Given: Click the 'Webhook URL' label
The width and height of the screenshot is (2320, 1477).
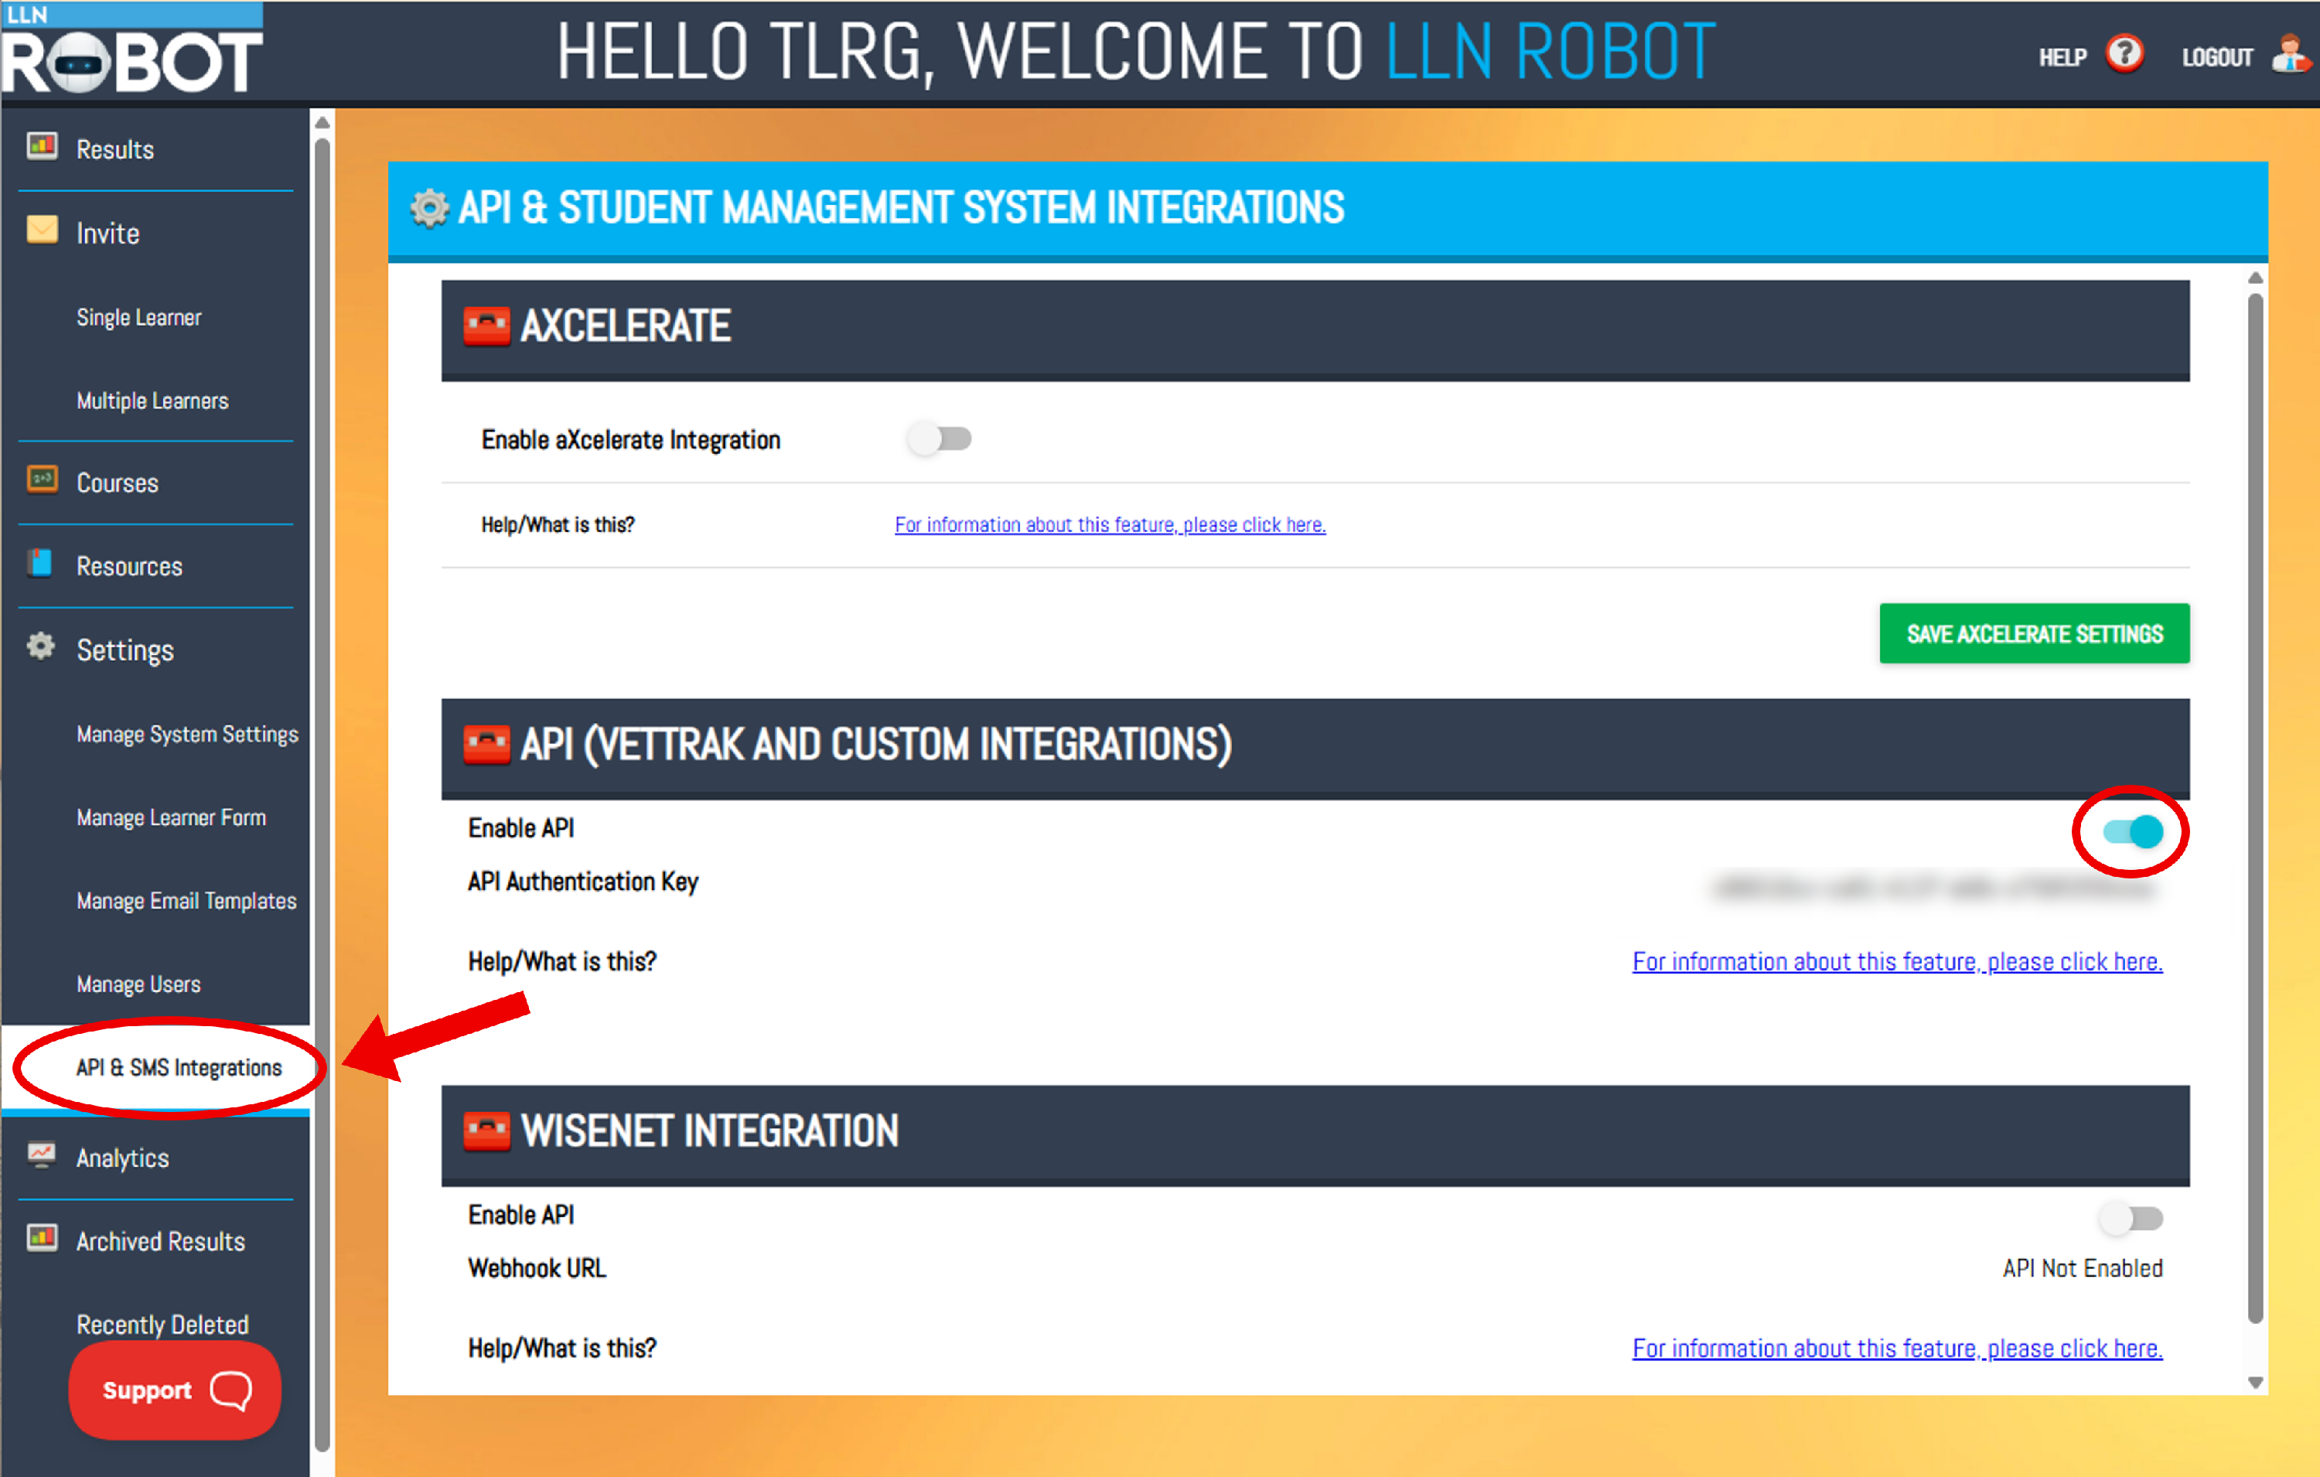Looking at the screenshot, I should click(537, 1269).
